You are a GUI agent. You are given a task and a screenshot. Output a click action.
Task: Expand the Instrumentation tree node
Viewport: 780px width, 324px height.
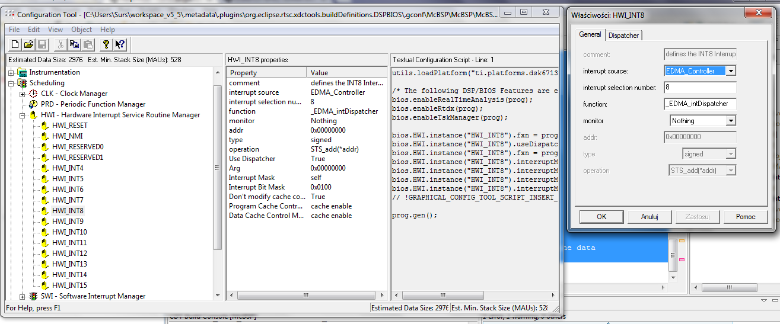[x=11, y=72]
